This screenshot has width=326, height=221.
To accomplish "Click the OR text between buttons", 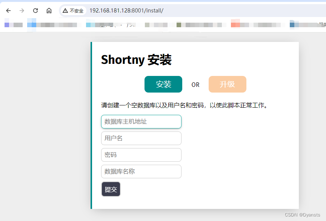I will 195,85.
